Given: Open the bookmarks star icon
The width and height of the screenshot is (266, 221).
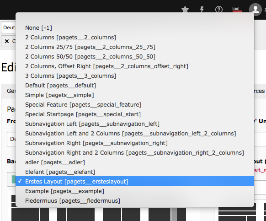Looking at the screenshot, I should tap(185, 9).
